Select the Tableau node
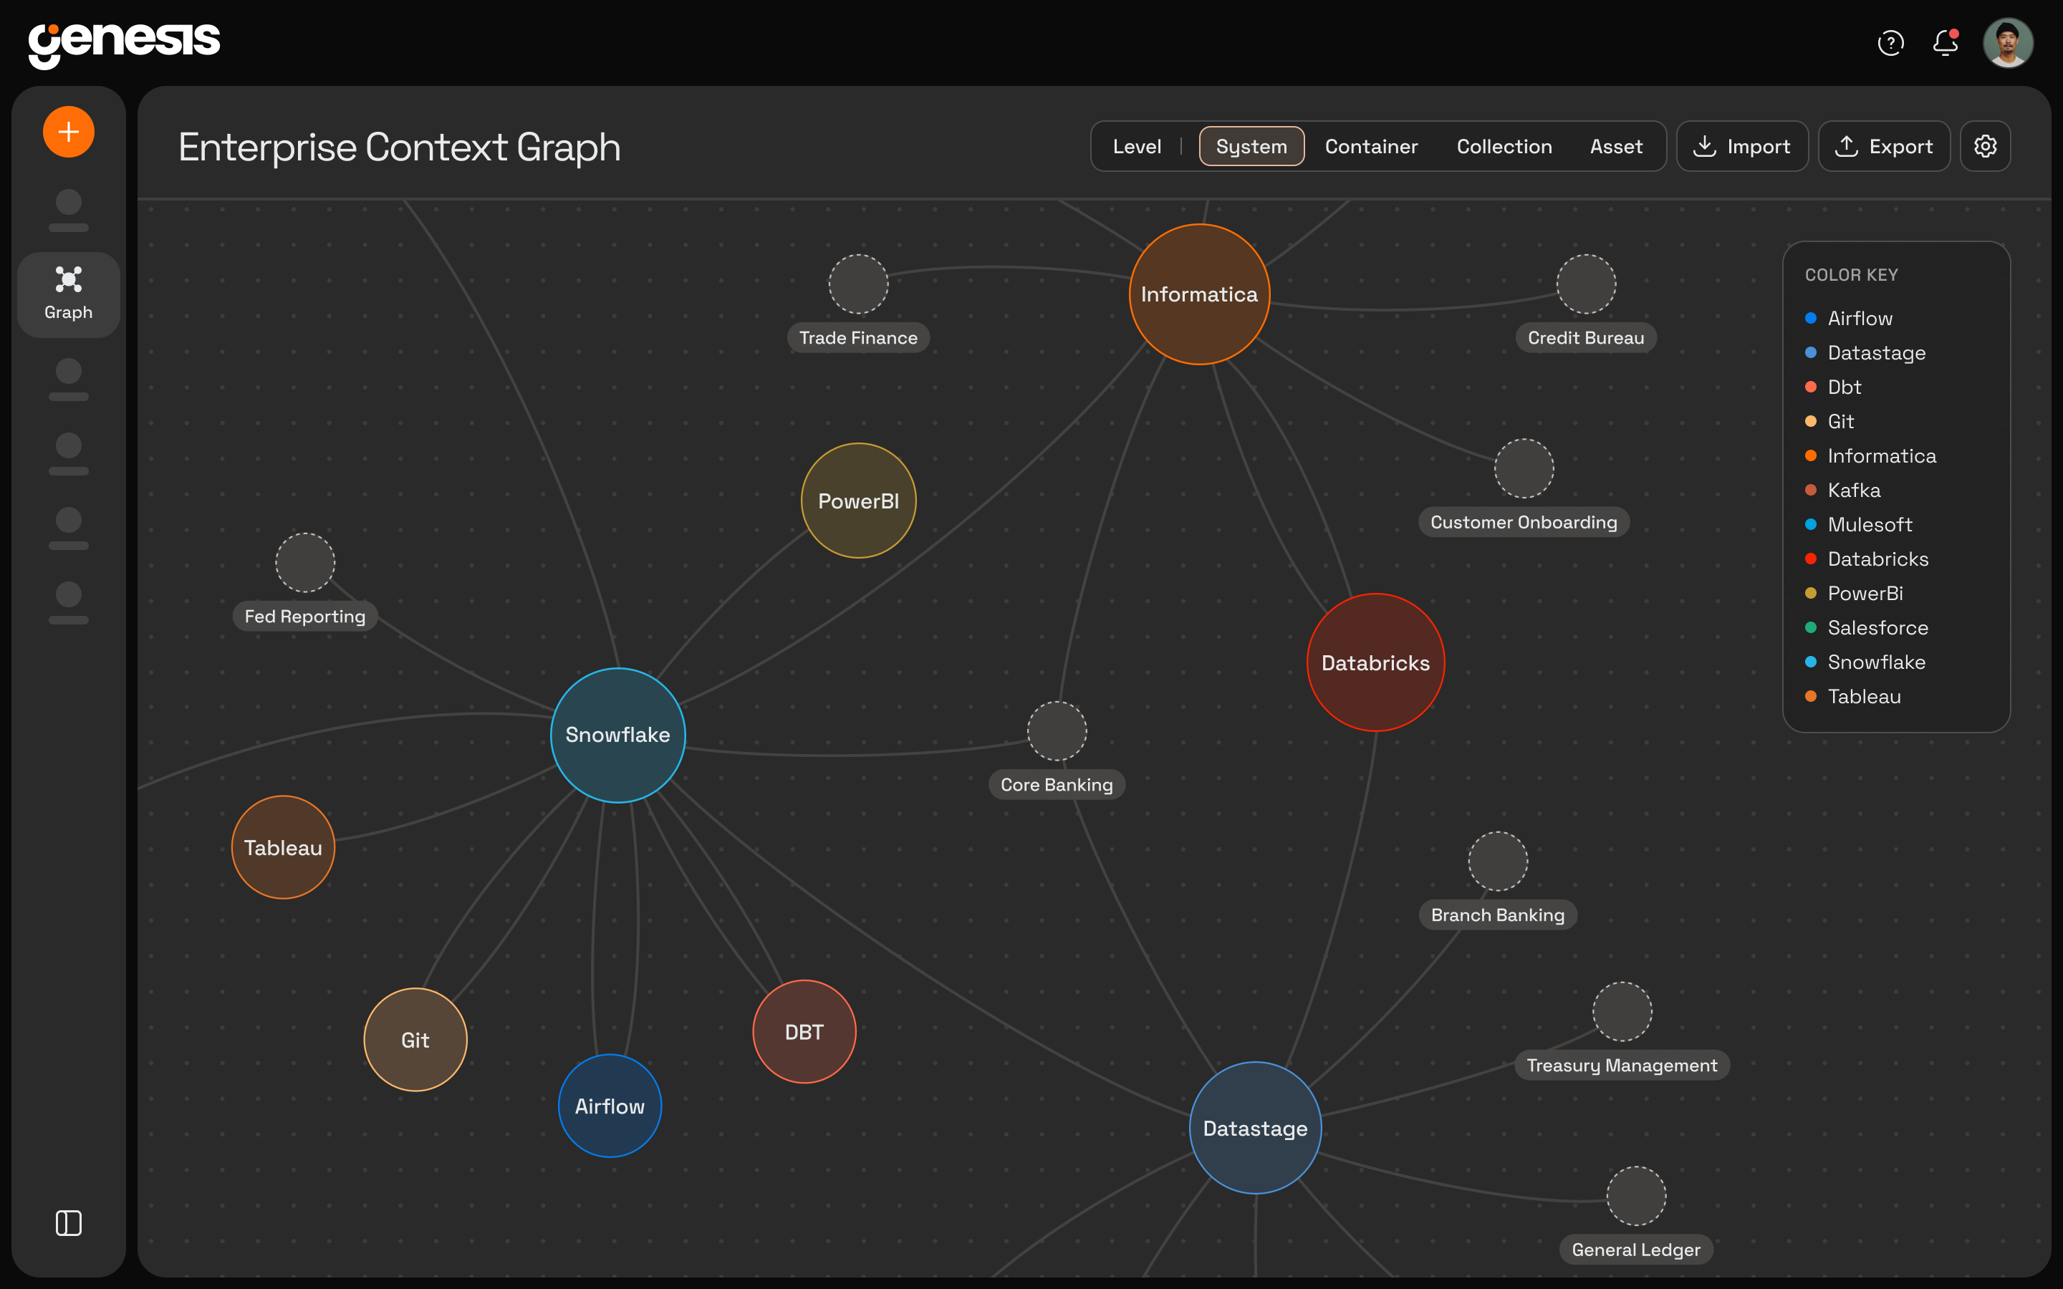This screenshot has width=2063, height=1289. 283,847
